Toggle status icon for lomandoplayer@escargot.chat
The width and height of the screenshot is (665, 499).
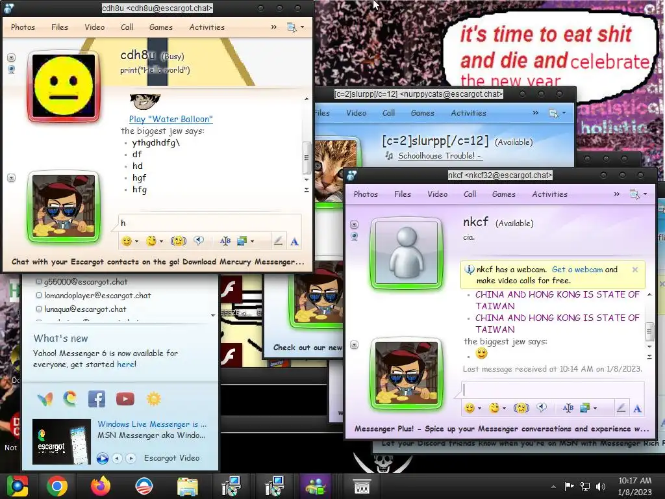click(x=39, y=295)
